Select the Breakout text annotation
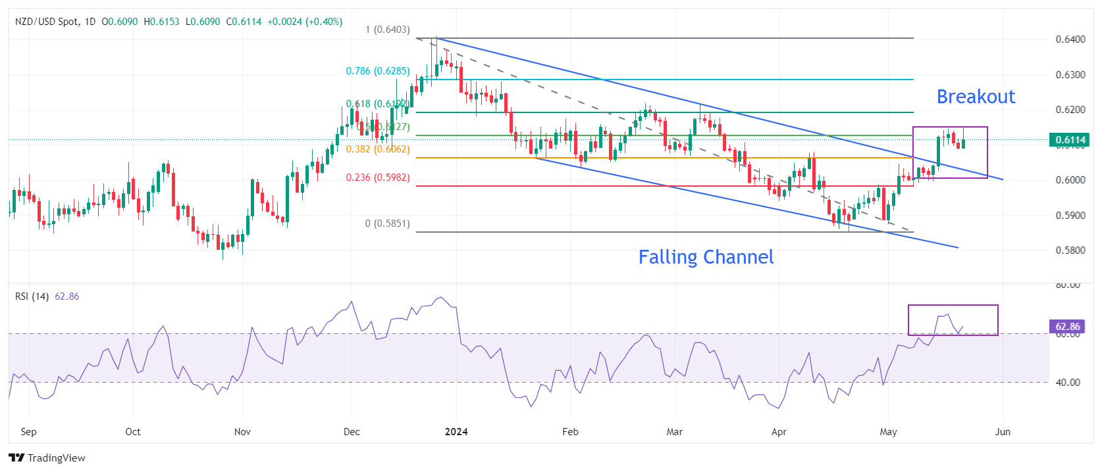This screenshot has width=1102, height=472. pos(976,97)
